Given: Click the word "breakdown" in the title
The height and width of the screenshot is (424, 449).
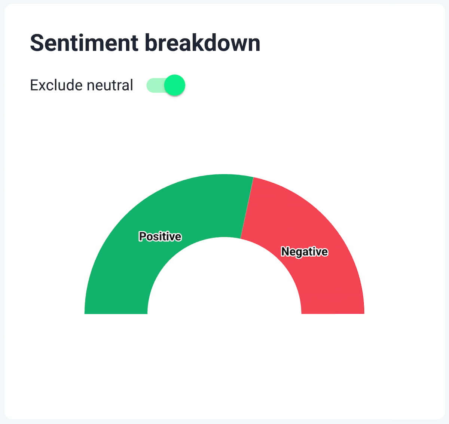Looking at the screenshot, I should (202, 43).
